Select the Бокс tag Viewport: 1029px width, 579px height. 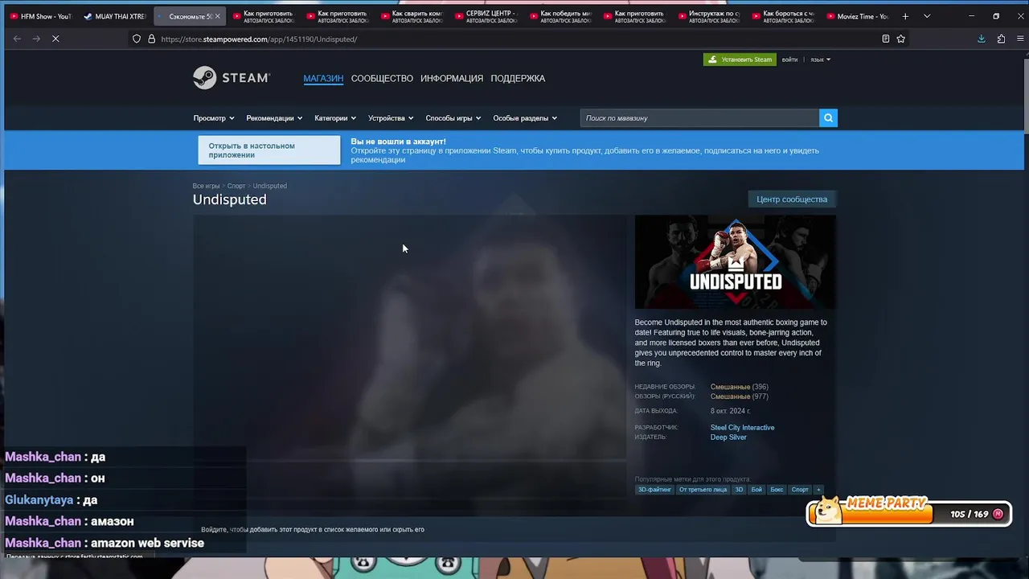777,490
